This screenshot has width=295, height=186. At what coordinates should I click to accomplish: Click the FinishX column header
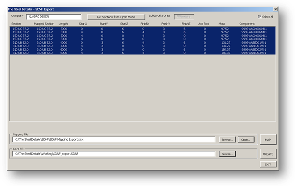(145, 24)
